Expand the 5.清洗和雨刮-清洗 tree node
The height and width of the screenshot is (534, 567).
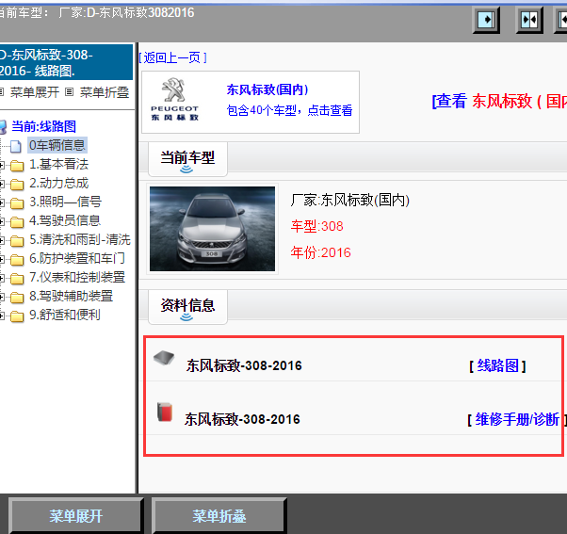coord(2,240)
